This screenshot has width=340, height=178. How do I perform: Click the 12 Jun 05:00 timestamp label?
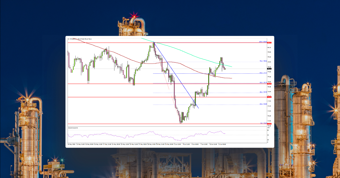(222, 144)
